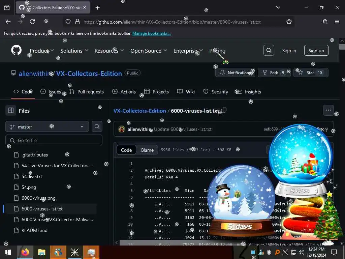This screenshot has width=345, height=259.
Task: Click the tracking protection shield icon
Action: coord(68,22)
